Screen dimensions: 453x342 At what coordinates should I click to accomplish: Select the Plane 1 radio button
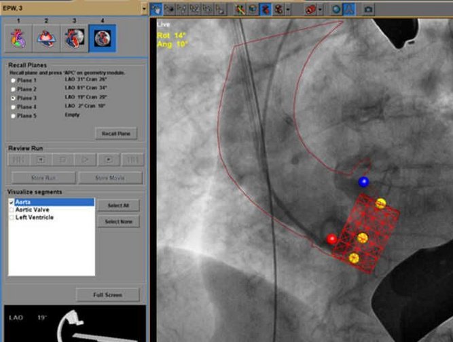coord(13,81)
